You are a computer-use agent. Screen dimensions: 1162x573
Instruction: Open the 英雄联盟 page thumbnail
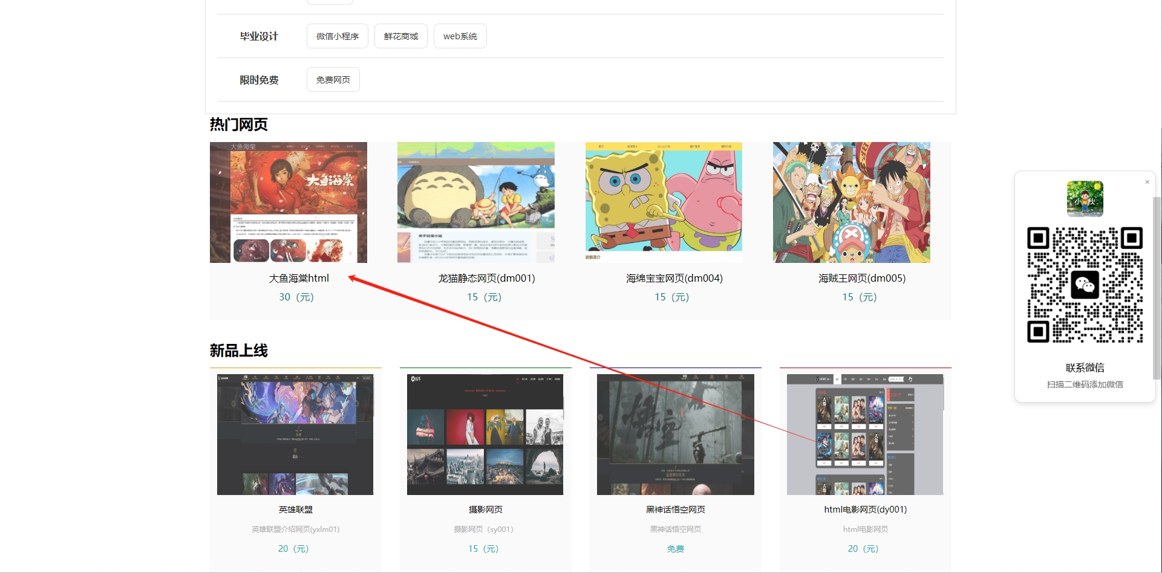295,435
